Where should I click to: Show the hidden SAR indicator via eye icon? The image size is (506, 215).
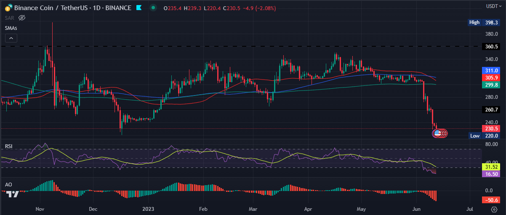coord(22,18)
